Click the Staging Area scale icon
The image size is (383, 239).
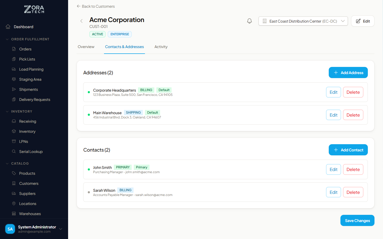[14, 79]
